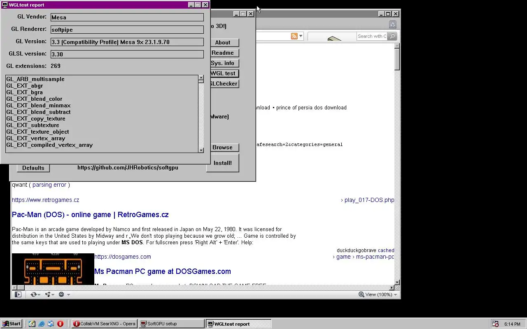Click the play_017-DOS.php breadcrumb link
527x329 pixels.
pyautogui.click(x=369, y=200)
